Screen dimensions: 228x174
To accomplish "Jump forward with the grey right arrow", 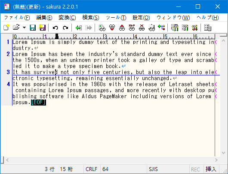I will (x=89, y=28).
